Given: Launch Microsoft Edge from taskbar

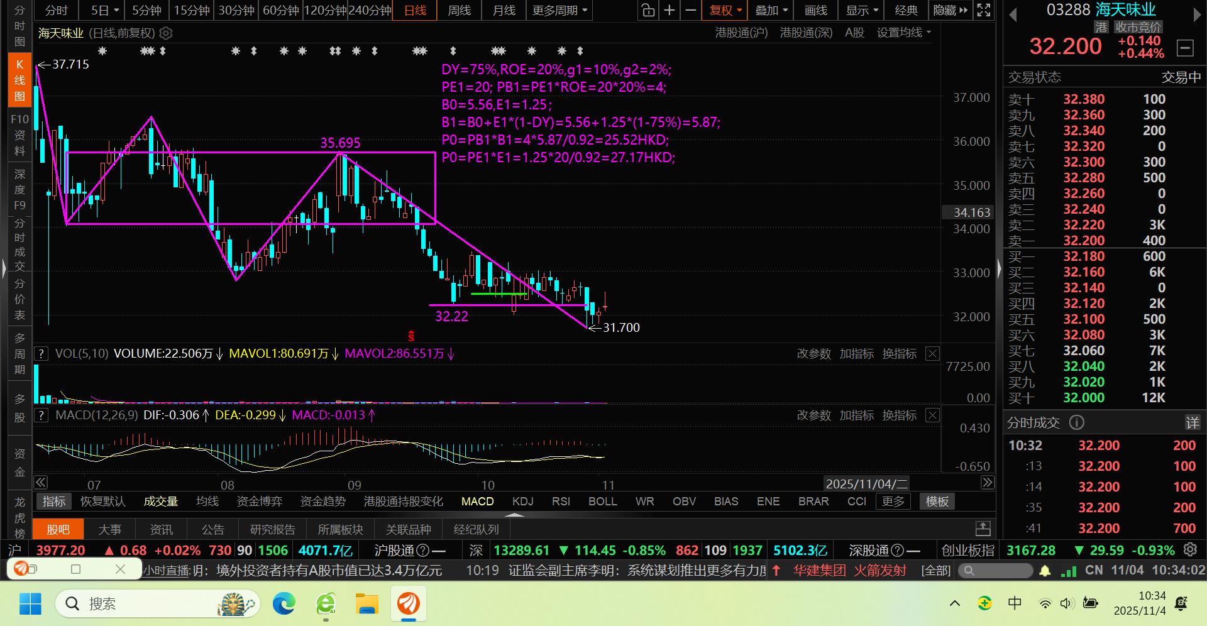Looking at the screenshot, I should point(284,604).
